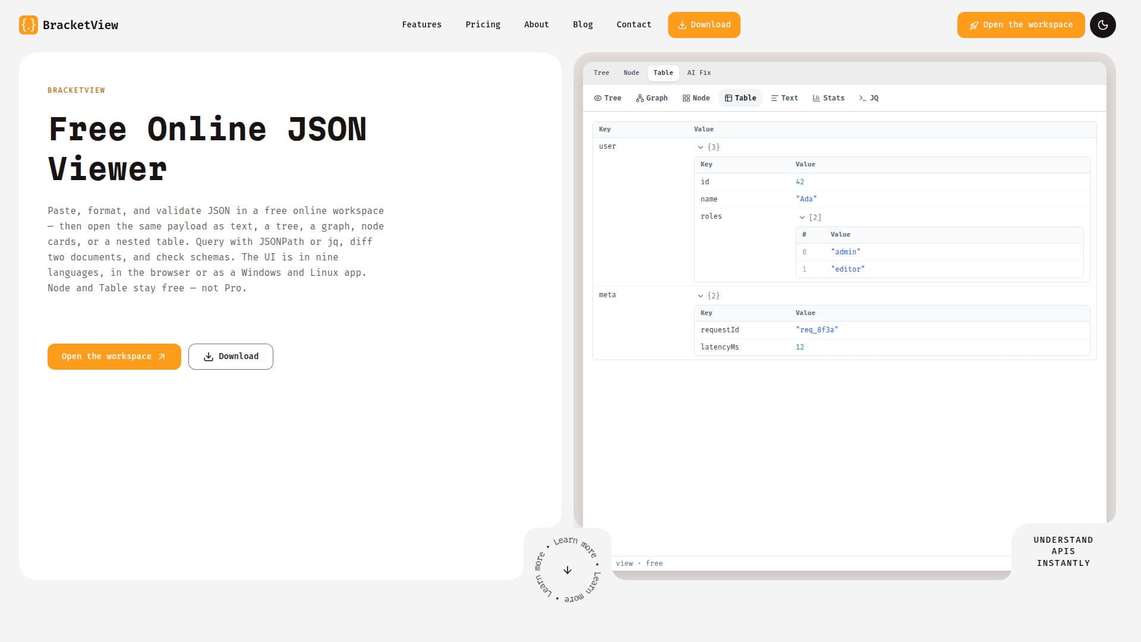Switch to the Node preview tab
The width and height of the screenshot is (1141, 642).
[631, 73]
